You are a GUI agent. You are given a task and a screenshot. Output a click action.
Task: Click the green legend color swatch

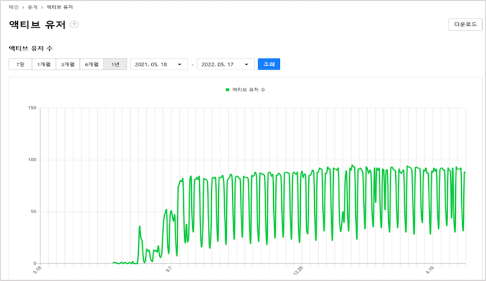pyautogui.click(x=228, y=90)
